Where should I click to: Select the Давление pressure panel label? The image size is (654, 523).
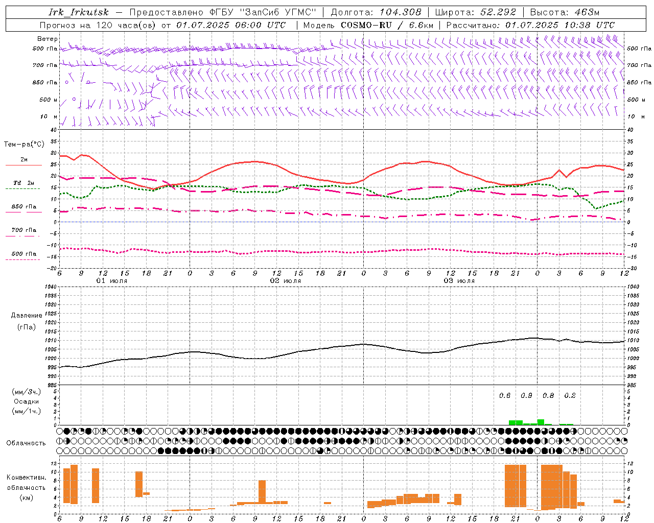click(27, 316)
